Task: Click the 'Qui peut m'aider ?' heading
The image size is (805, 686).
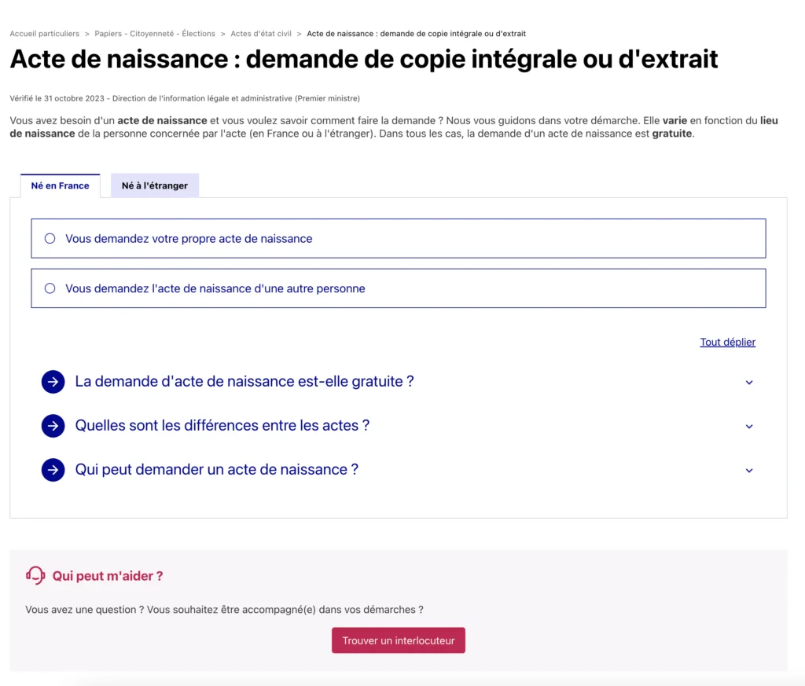Action: click(107, 576)
